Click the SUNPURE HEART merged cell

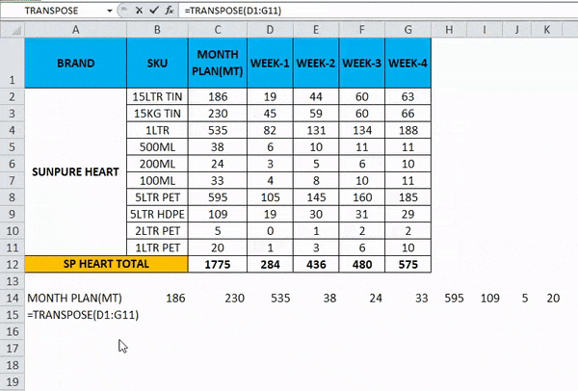75,171
